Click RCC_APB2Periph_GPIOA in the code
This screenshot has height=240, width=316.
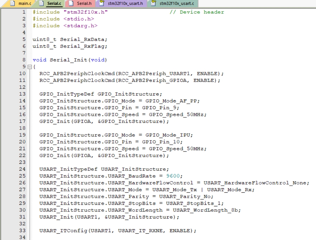[x=152, y=80]
